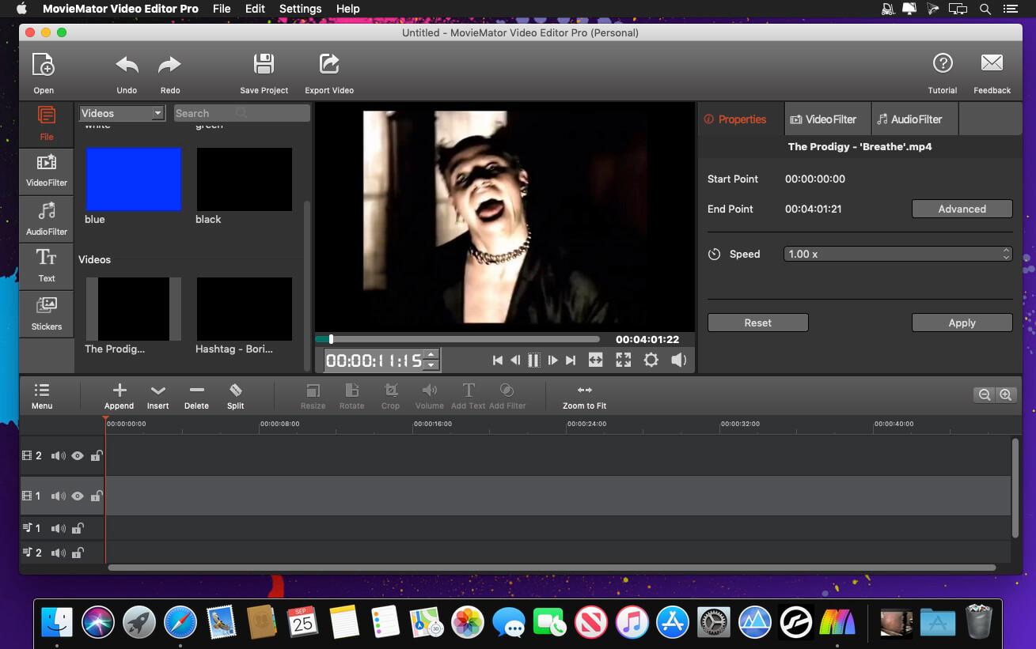Screen dimensions: 1036x649
Task: Click the preview playback progress slider
Action: (457, 339)
